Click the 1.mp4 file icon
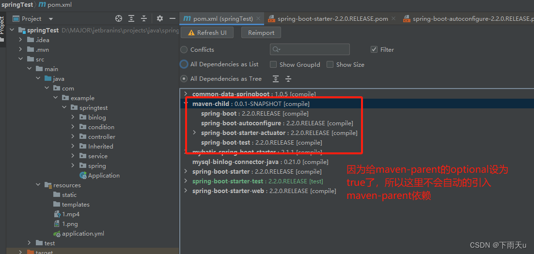This screenshot has height=254, width=534. tap(57, 214)
